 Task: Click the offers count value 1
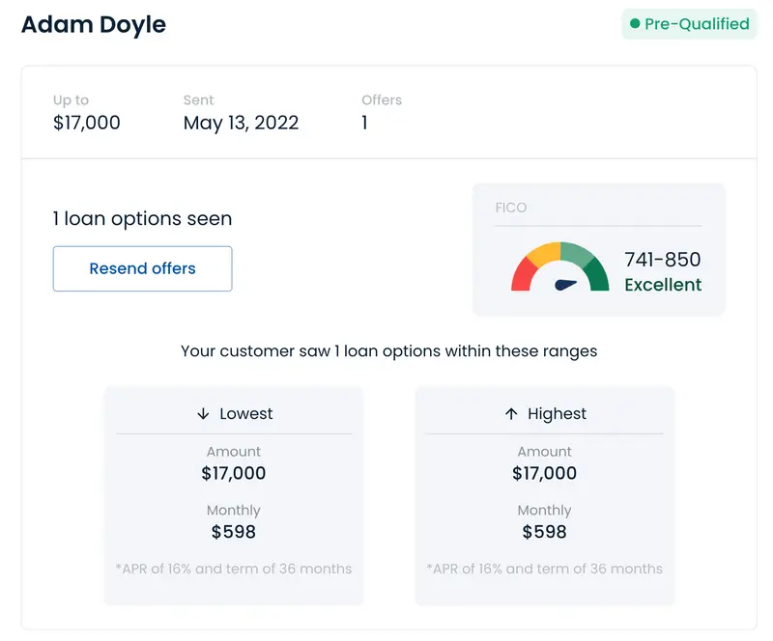click(x=364, y=123)
